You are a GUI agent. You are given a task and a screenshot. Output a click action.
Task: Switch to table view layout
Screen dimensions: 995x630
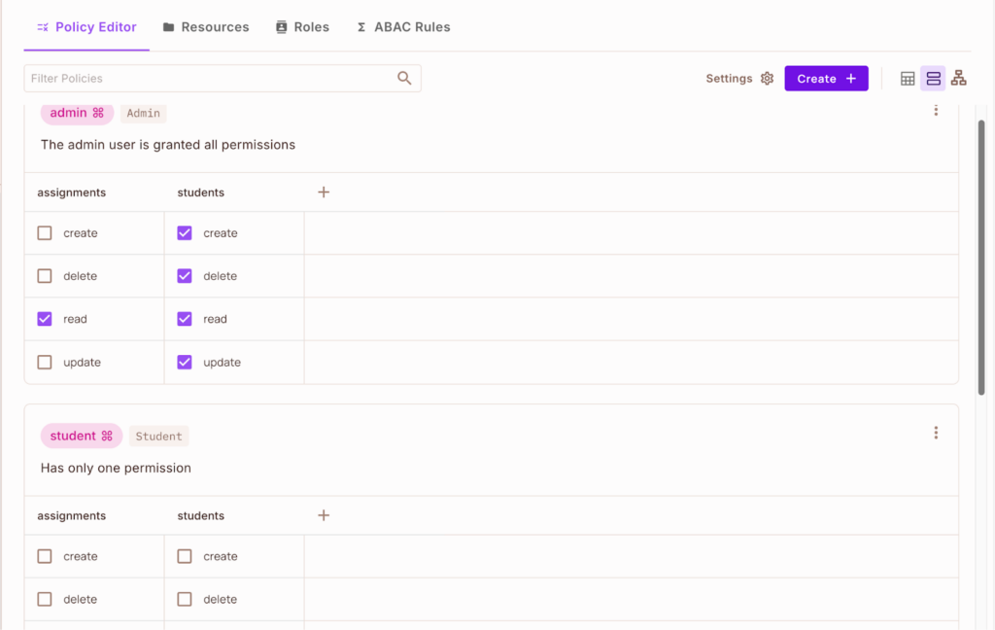tap(907, 79)
